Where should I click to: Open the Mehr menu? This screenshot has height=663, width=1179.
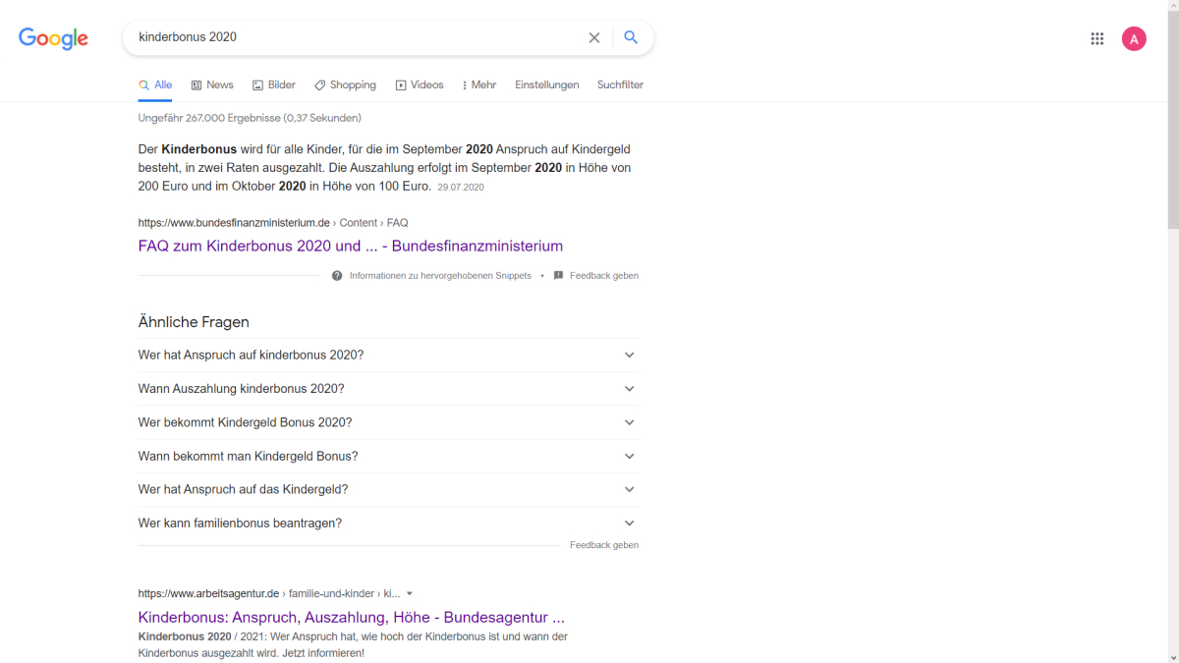tap(479, 84)
